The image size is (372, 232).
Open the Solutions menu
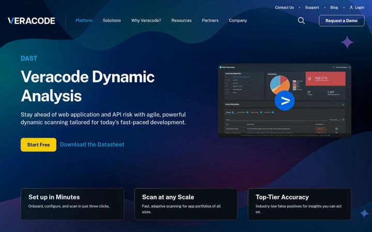coord(112,21)
